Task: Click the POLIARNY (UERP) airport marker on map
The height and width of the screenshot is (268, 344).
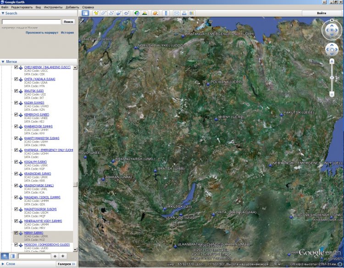Action: coord(208,84)
